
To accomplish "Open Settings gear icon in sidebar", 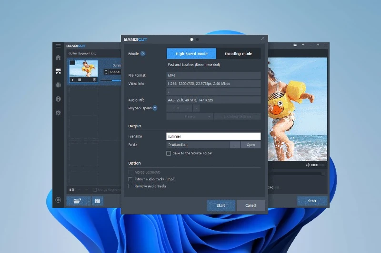I will (x=58, y=113).
